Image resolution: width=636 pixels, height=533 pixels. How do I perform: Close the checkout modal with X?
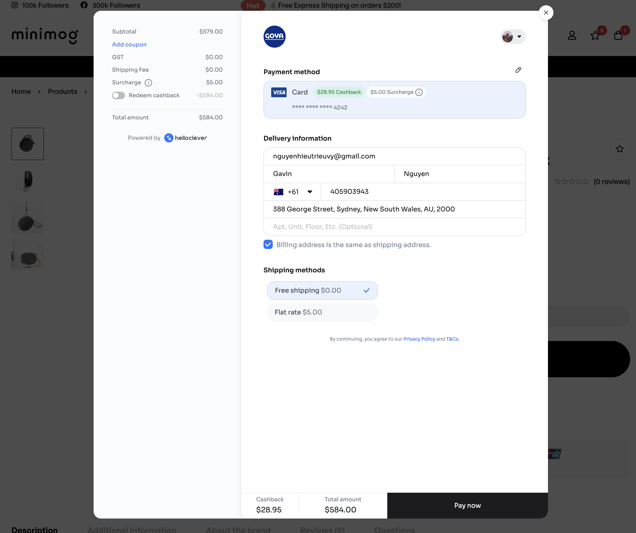click(x=546, y=13)
